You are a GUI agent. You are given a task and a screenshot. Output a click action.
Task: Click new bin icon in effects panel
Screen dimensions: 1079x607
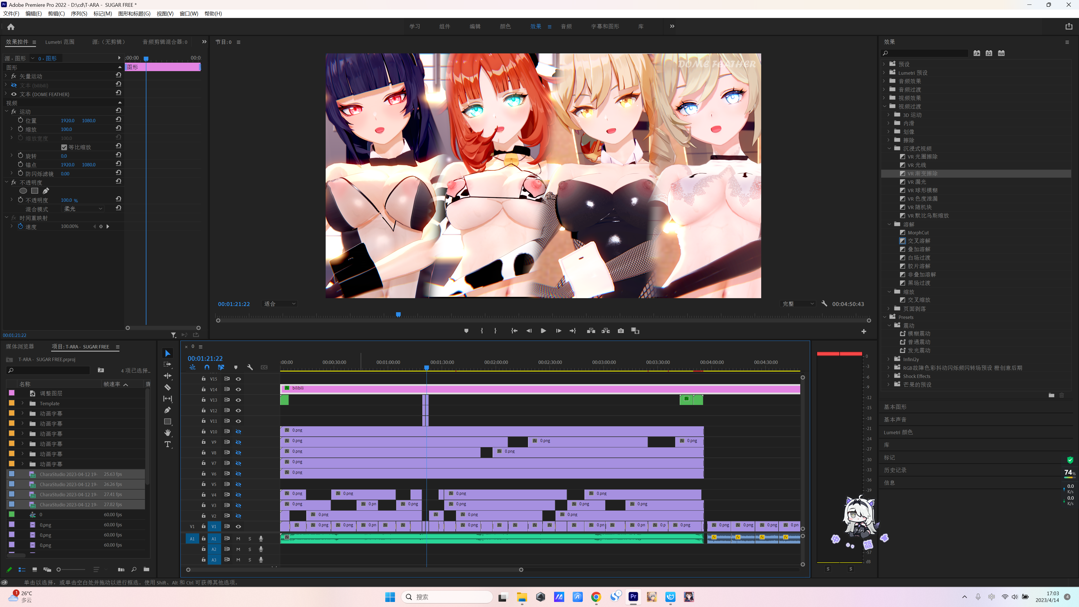1051,395
